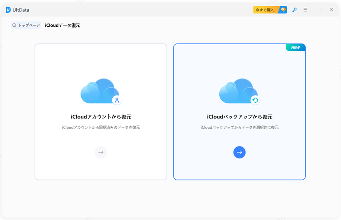Click the description iCloudアカウントから同期済みのデータを復元
The height and width of the screenshot is (220, 341).
click(101, 127)
